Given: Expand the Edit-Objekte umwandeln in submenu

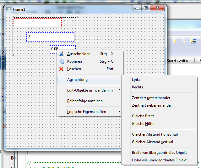Looking at the screenshot, I should (x=90, y=90).
